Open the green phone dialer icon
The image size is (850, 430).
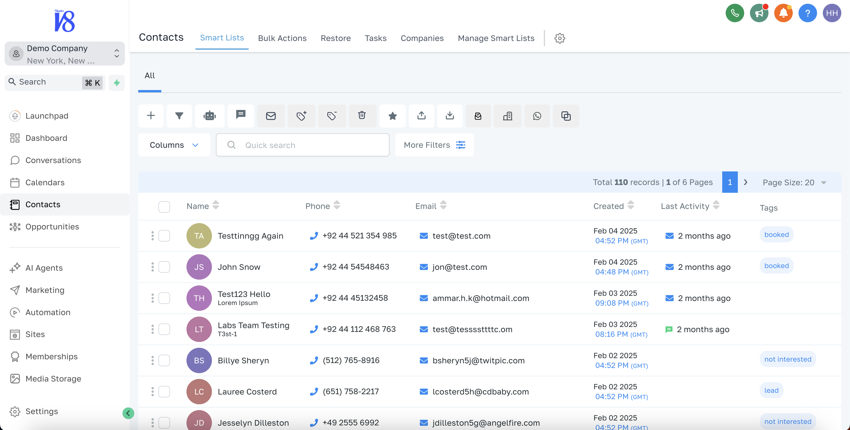pos(735,13)
